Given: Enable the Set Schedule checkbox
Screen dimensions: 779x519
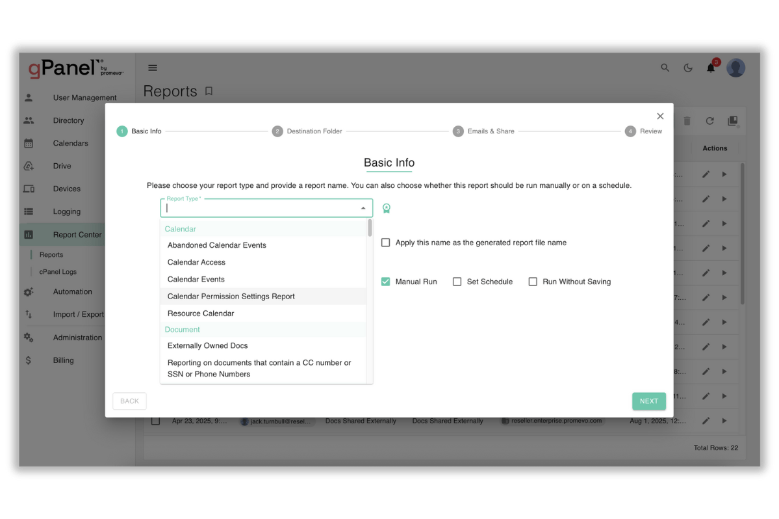Looking at the screenshot, I should [x=457, y=282].
